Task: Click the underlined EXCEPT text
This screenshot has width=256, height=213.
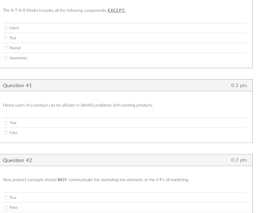Action: 116,10
